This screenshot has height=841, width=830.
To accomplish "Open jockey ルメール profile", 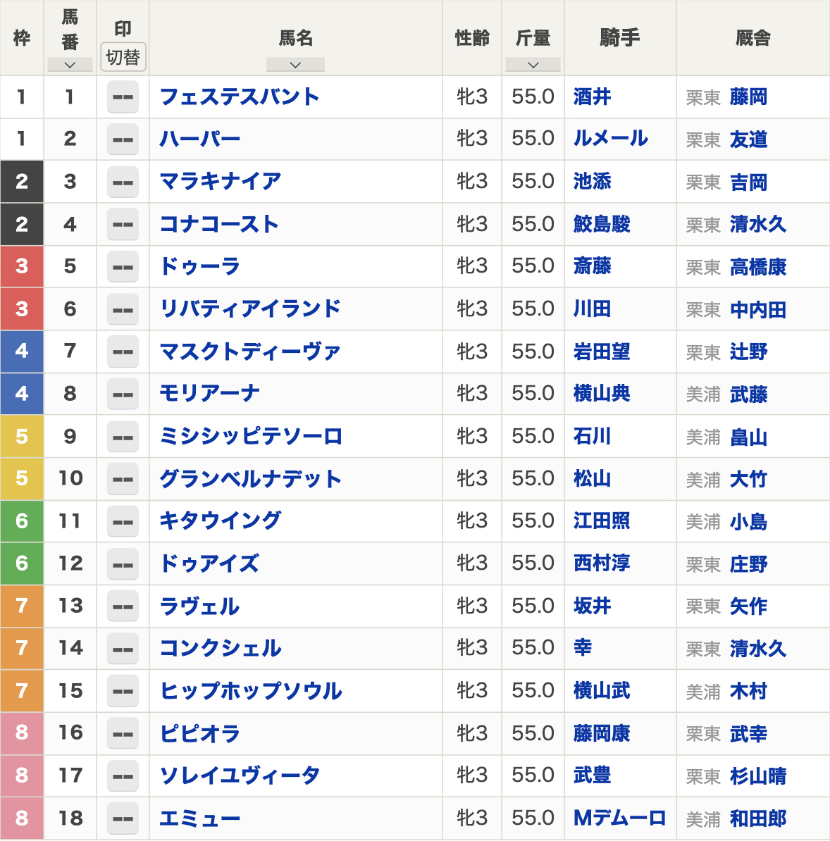I will tap(611, 139).
